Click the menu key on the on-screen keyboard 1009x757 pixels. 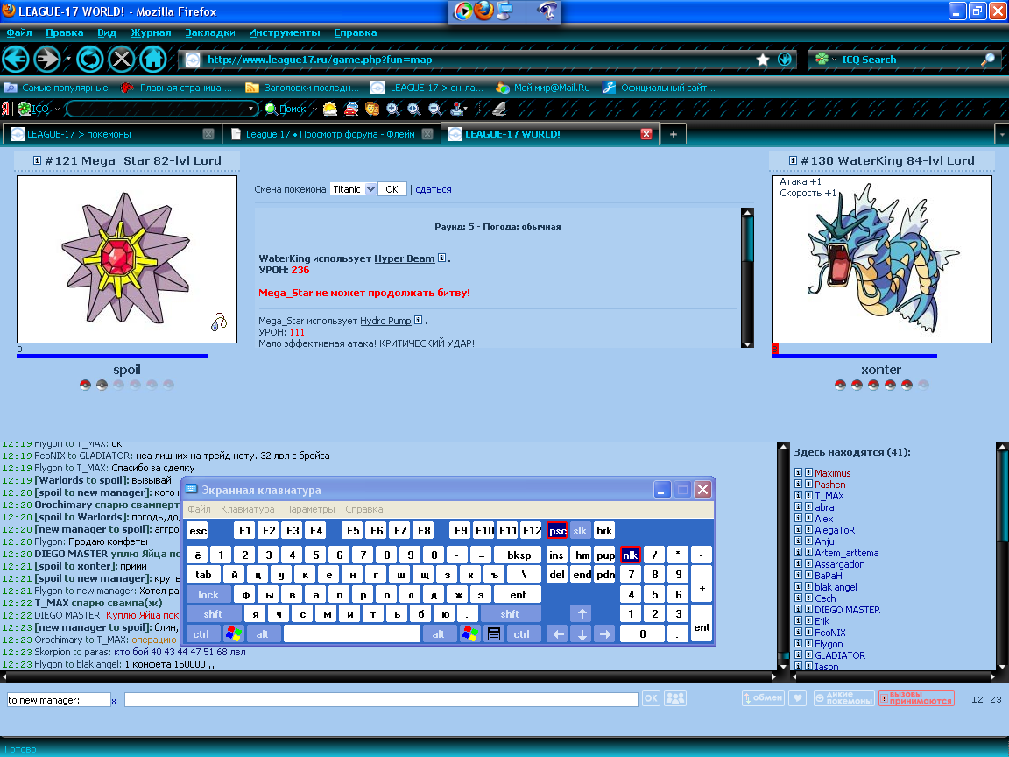pos(494,634)
